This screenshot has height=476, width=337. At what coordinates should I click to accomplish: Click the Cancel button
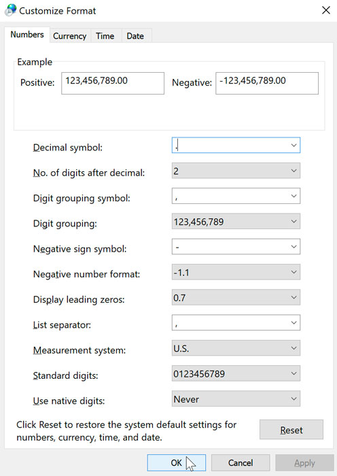241,462
